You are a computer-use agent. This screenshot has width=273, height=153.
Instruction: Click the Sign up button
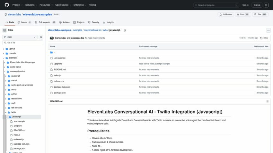click(257, 5)
